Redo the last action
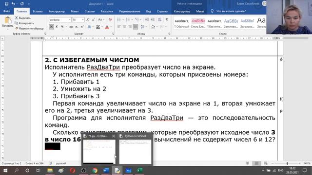This screenshot has height=175, width=312. point(22,4)
